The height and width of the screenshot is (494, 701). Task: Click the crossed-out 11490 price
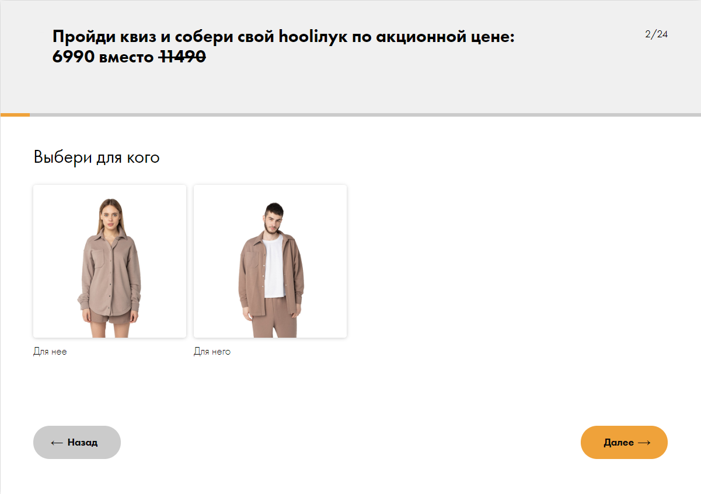pos(182,57)
